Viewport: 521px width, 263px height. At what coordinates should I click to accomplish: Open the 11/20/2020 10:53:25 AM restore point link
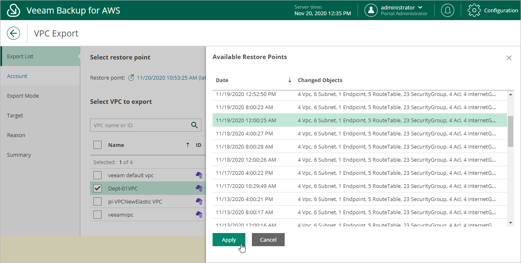(171, 78)
